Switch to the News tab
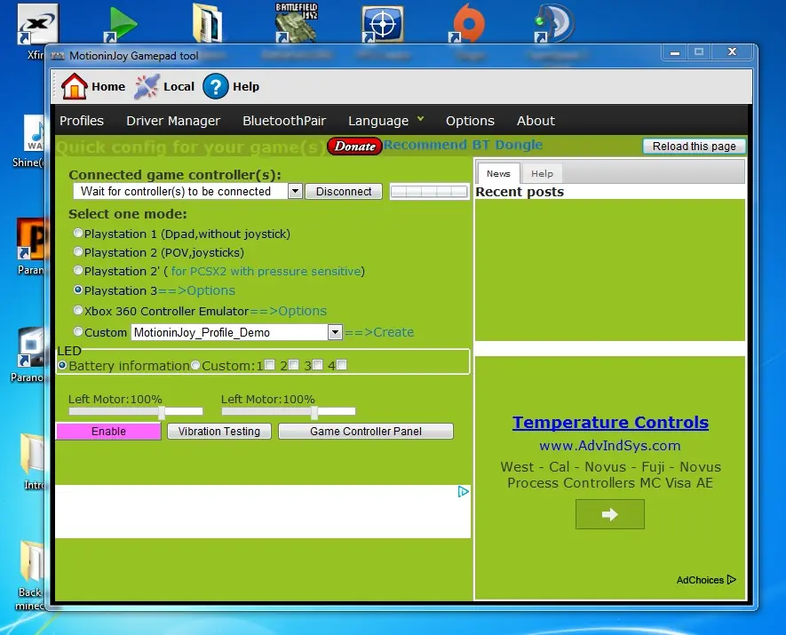 [498, 173]
